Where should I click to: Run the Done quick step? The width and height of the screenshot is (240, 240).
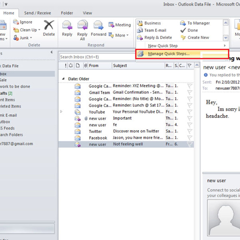tap(189, 30)
